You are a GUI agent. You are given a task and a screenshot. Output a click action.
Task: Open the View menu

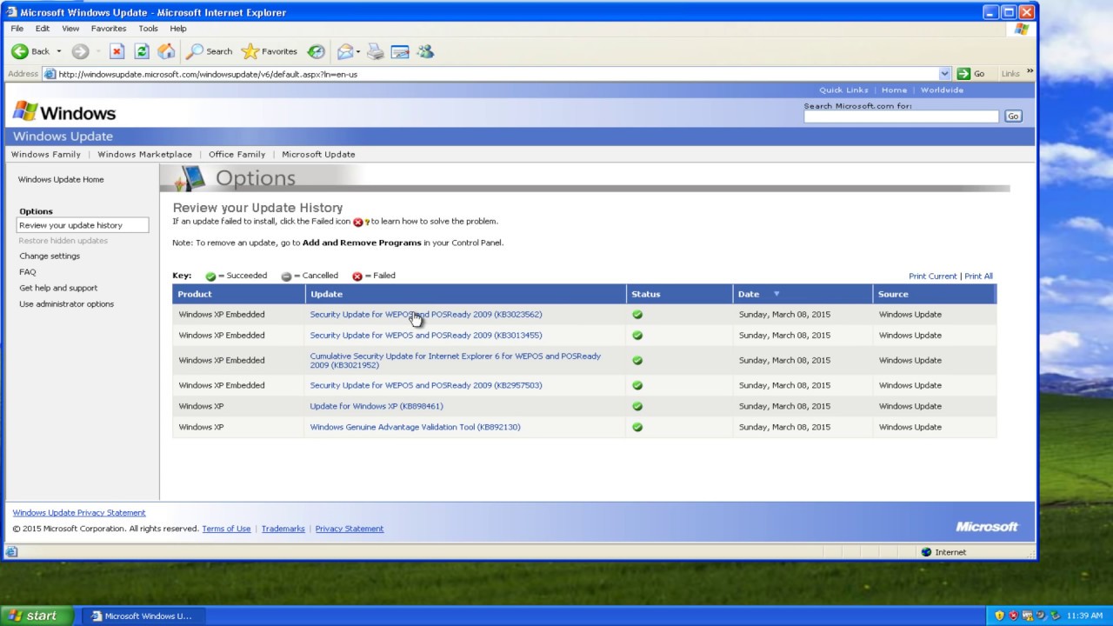point(70,29)
